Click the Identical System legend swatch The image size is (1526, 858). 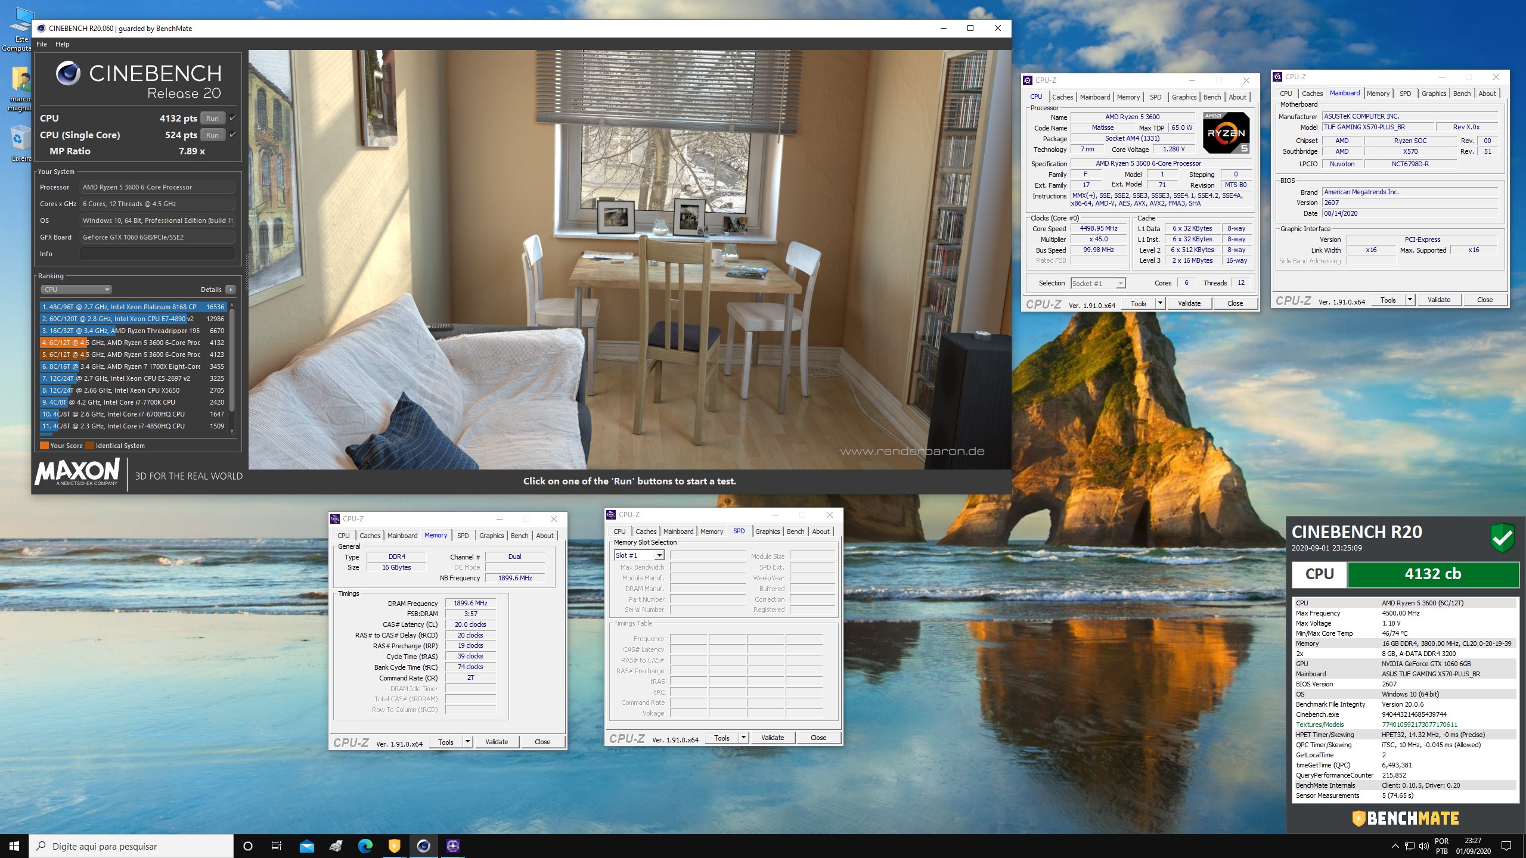(x=89, y=446)
